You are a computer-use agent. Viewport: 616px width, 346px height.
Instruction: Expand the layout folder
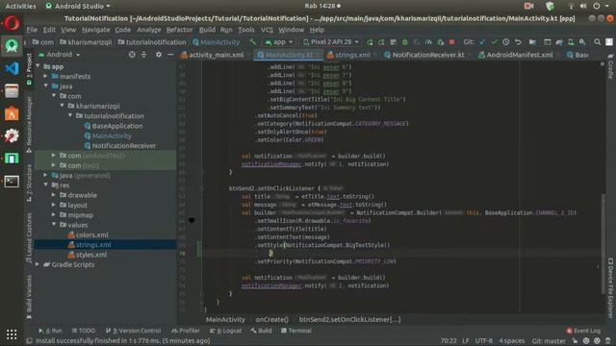54,205
